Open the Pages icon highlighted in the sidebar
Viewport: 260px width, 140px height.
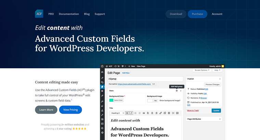click(102, 87)
